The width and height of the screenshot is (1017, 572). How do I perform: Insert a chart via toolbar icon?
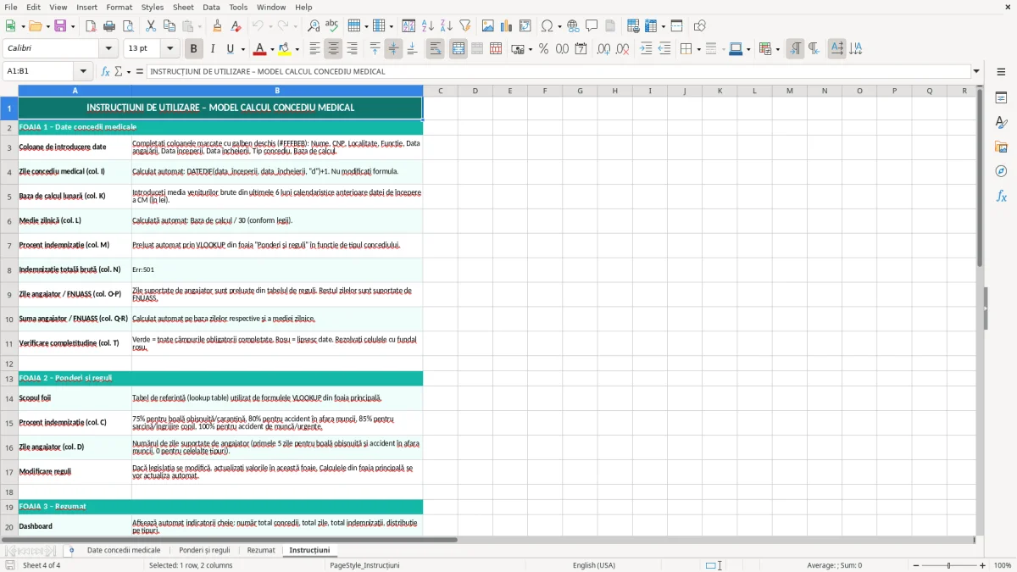click(507, 26)
